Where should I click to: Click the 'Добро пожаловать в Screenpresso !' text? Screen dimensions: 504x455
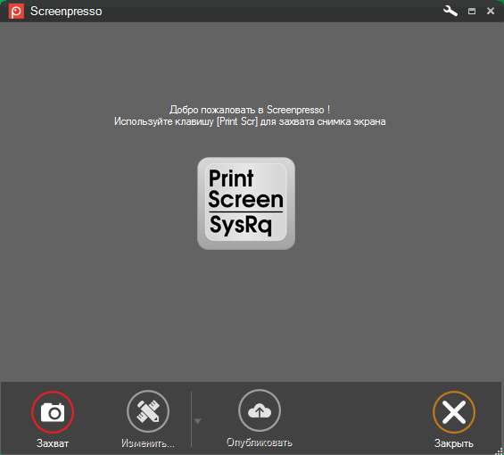[x=250, y=110]
